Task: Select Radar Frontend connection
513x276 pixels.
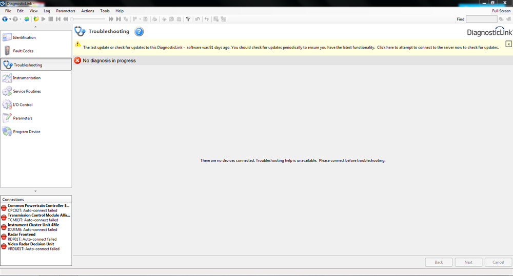Action: (36, 237)
